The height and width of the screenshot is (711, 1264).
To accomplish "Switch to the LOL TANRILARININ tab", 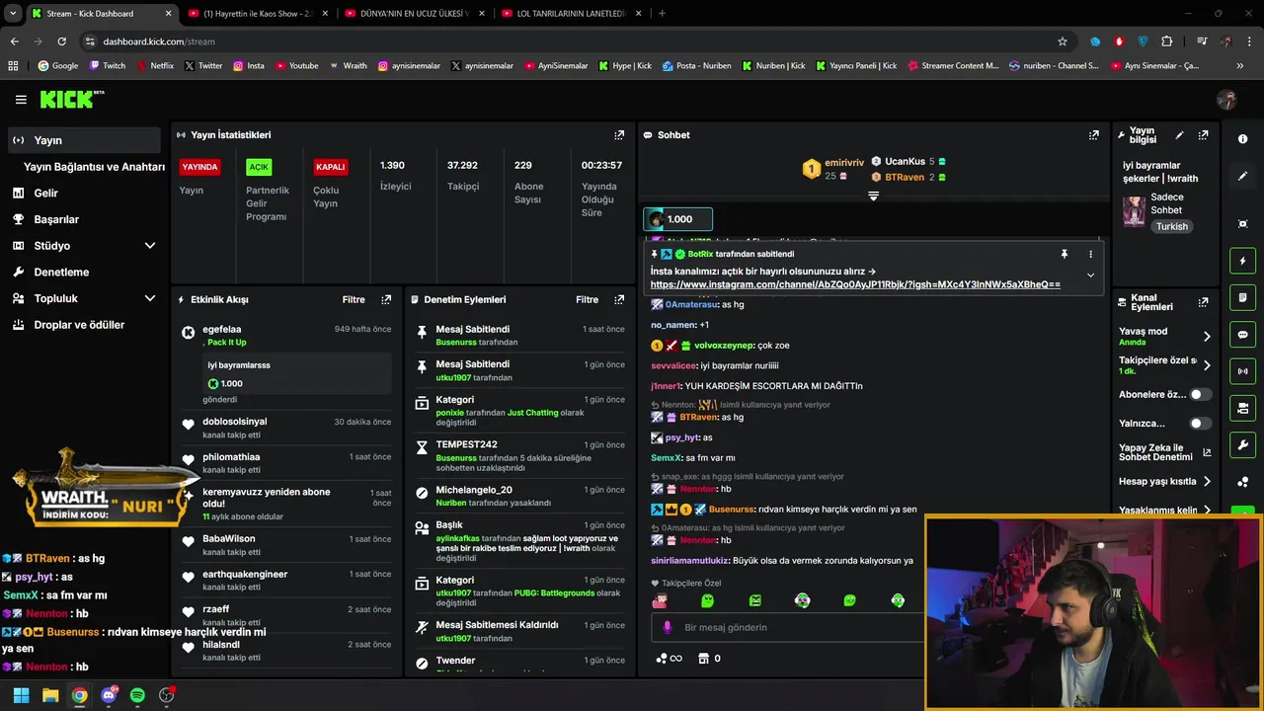I will pyautogui.click(x=571, y=14).
